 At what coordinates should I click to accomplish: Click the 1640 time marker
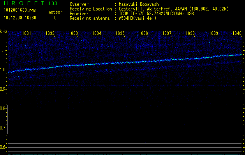click(237, 33)
